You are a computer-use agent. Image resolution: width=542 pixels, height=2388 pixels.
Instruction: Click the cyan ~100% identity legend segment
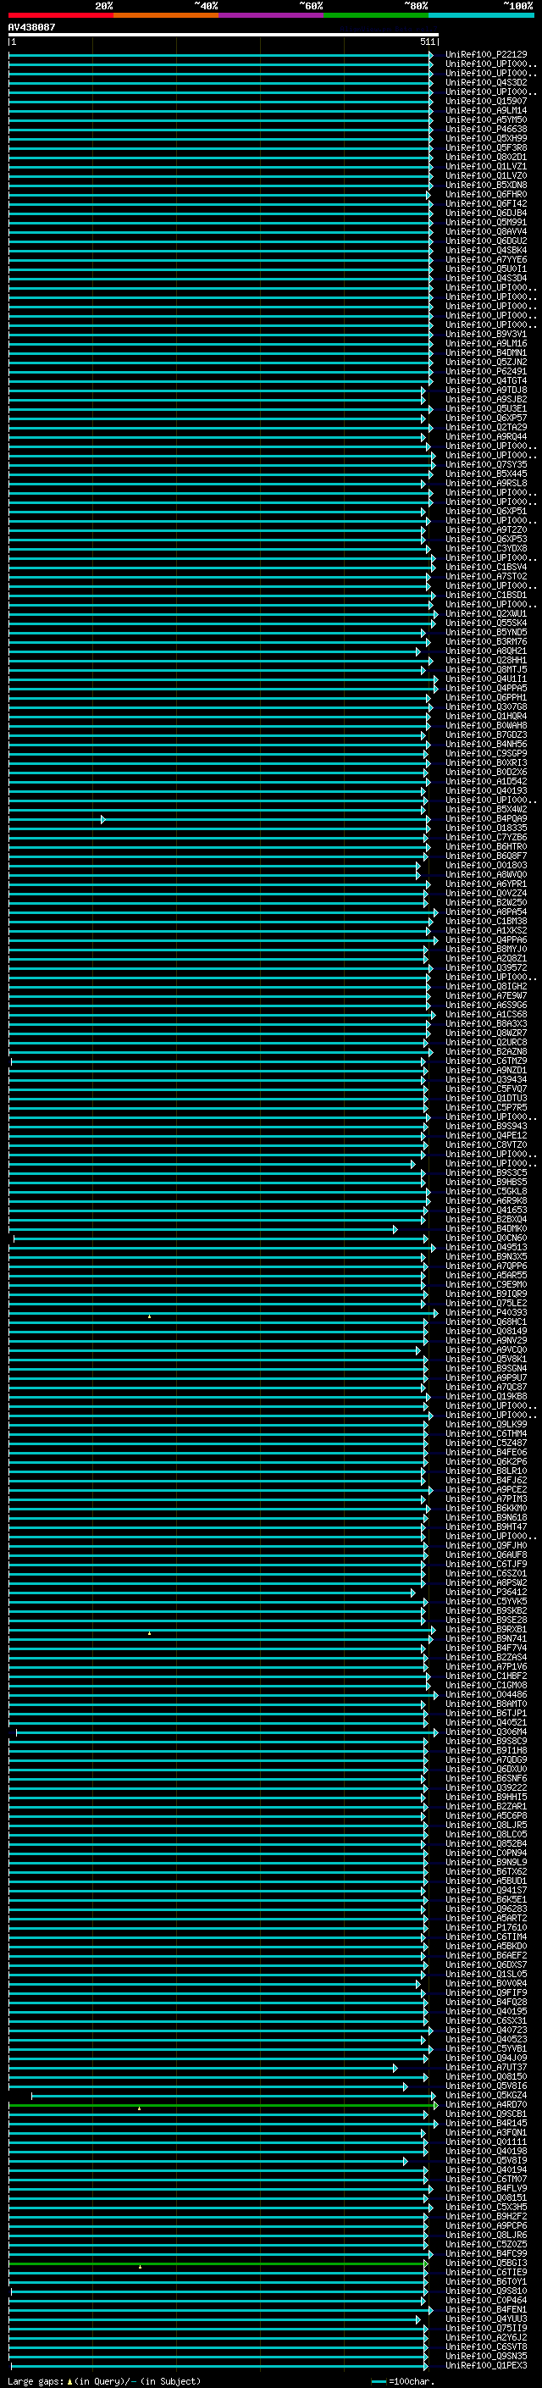(481, 15)
